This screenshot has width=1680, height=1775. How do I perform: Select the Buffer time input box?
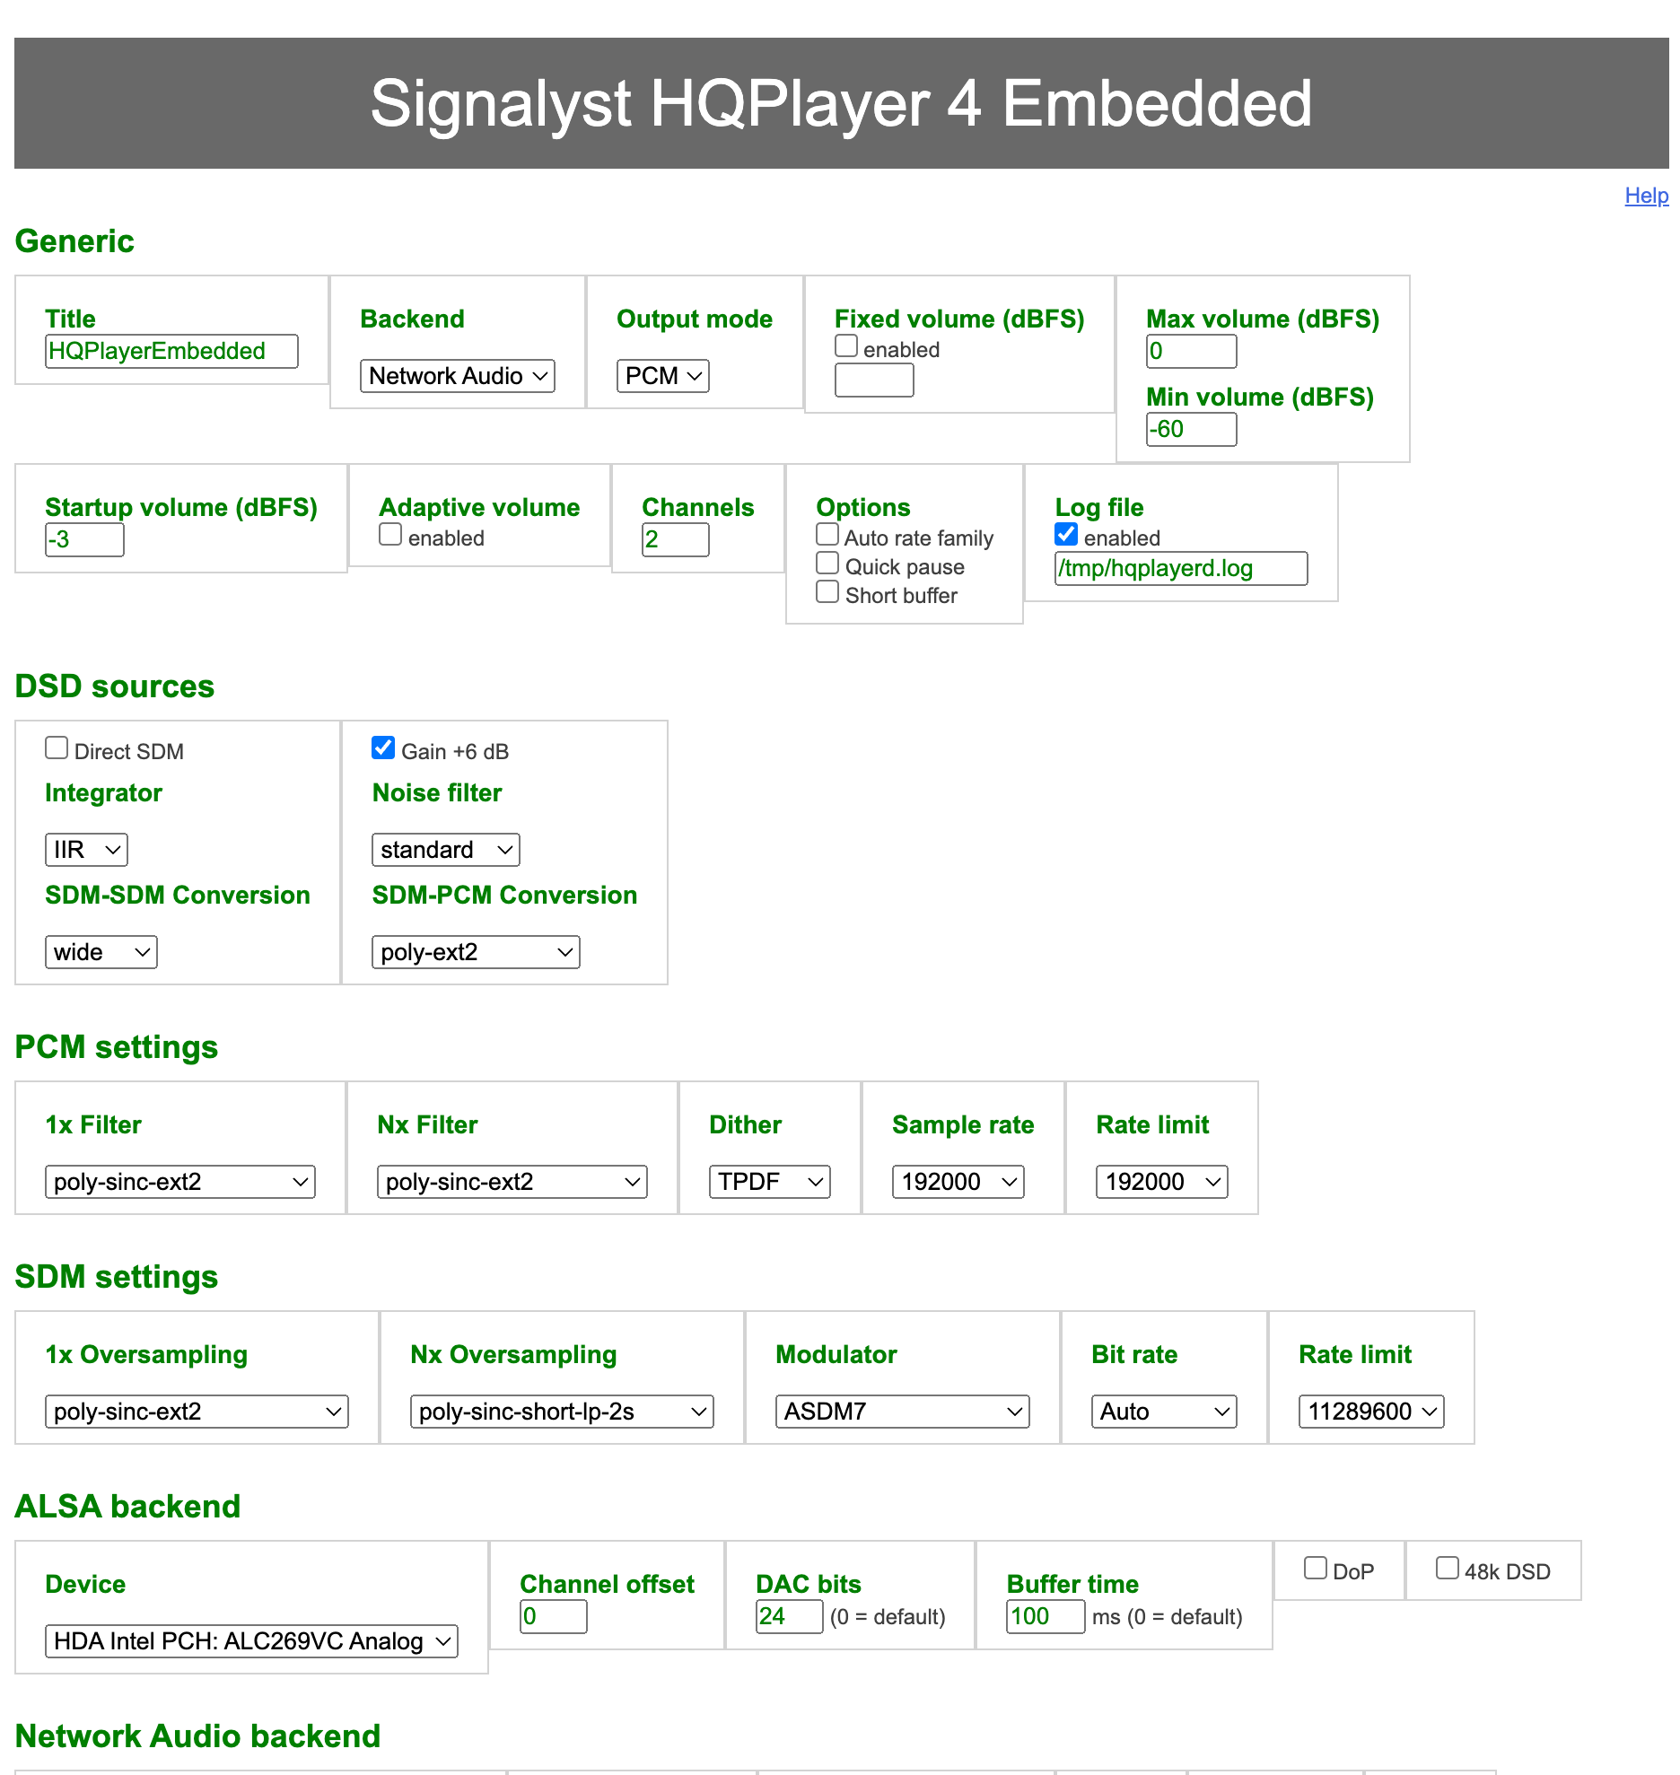point(1045,1616)
